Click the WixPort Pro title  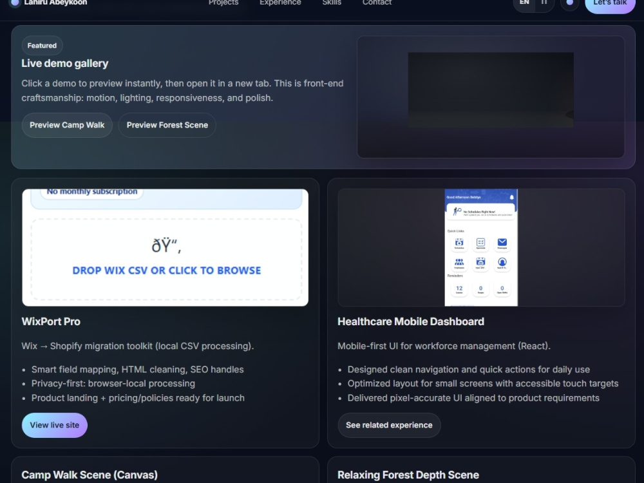[x=51, y=321]
